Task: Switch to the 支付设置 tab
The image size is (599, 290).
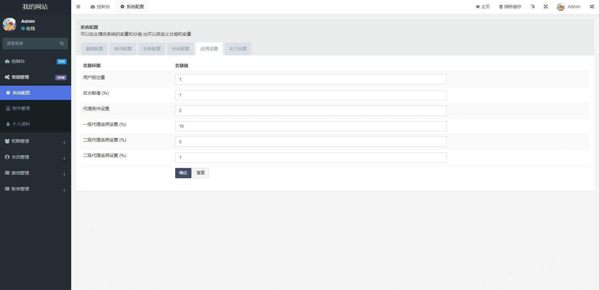Action: coord(238,49)
